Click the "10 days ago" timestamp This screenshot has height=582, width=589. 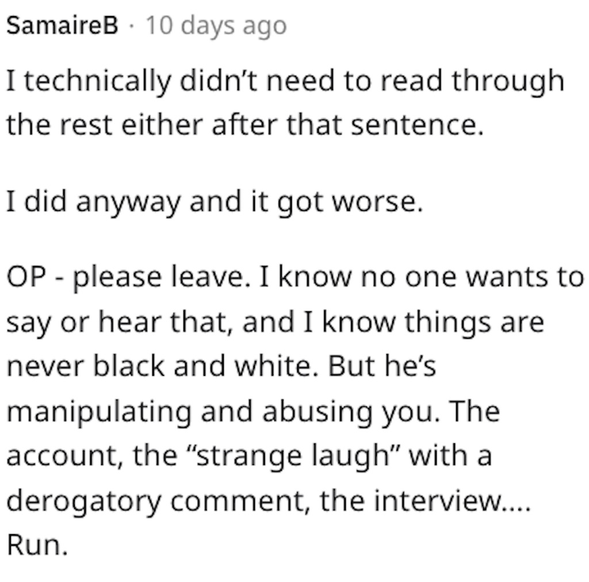pos(216,26)
